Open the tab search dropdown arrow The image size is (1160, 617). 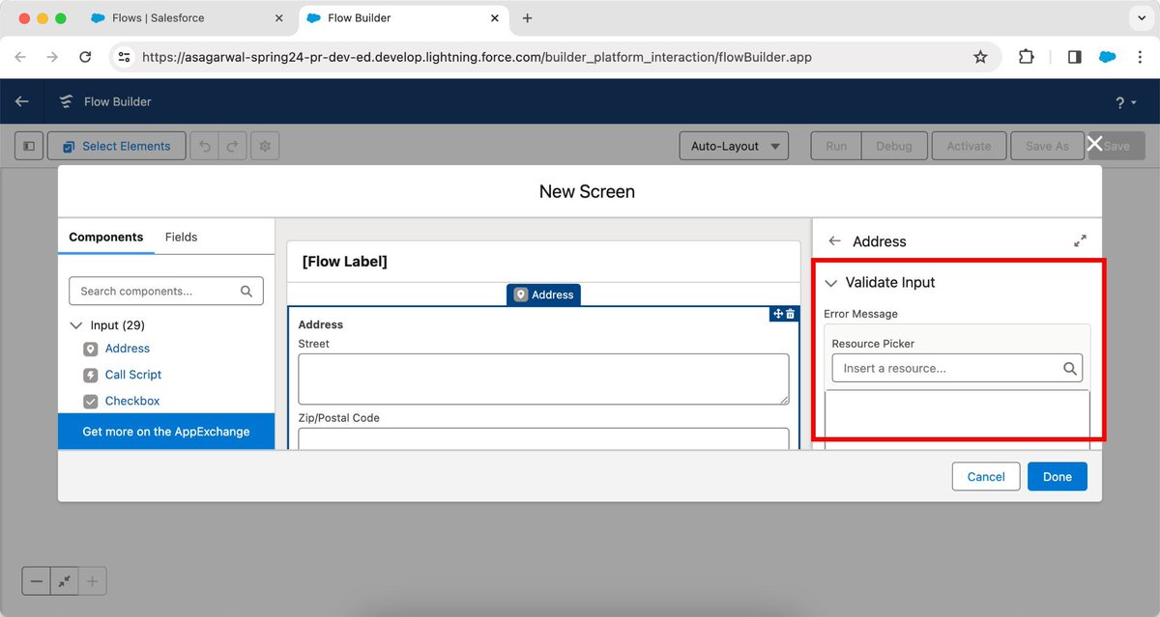(1141, 18)
